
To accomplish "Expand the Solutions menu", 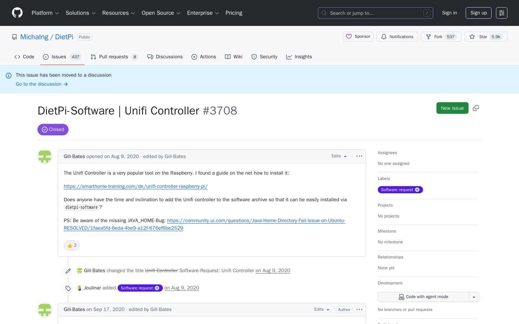I will tap(80, 13).
